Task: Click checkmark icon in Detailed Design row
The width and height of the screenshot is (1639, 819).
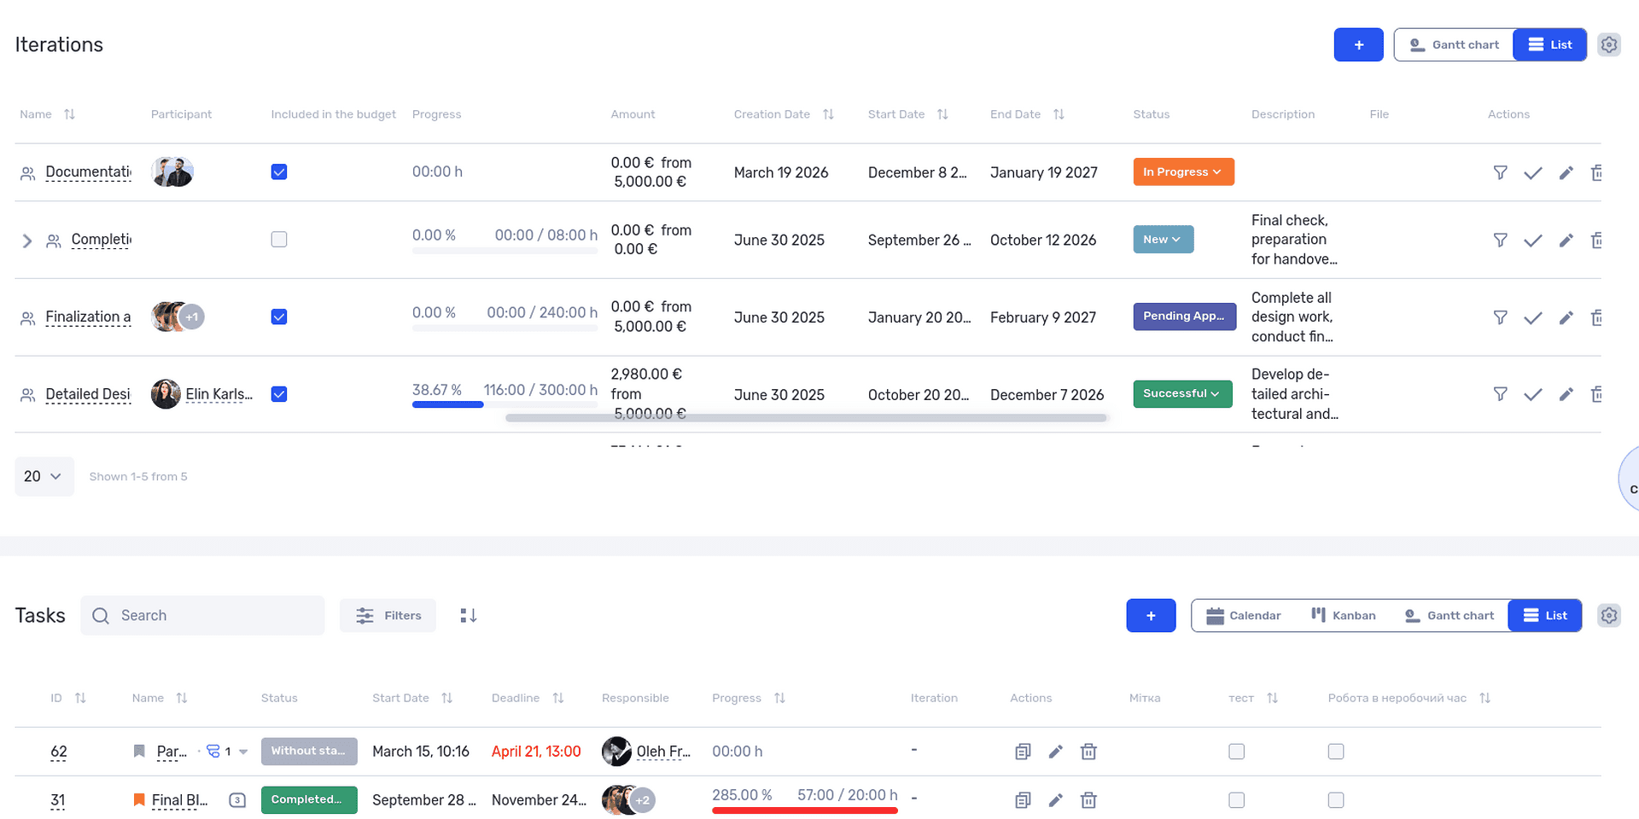Action: tap(1533, 393)
